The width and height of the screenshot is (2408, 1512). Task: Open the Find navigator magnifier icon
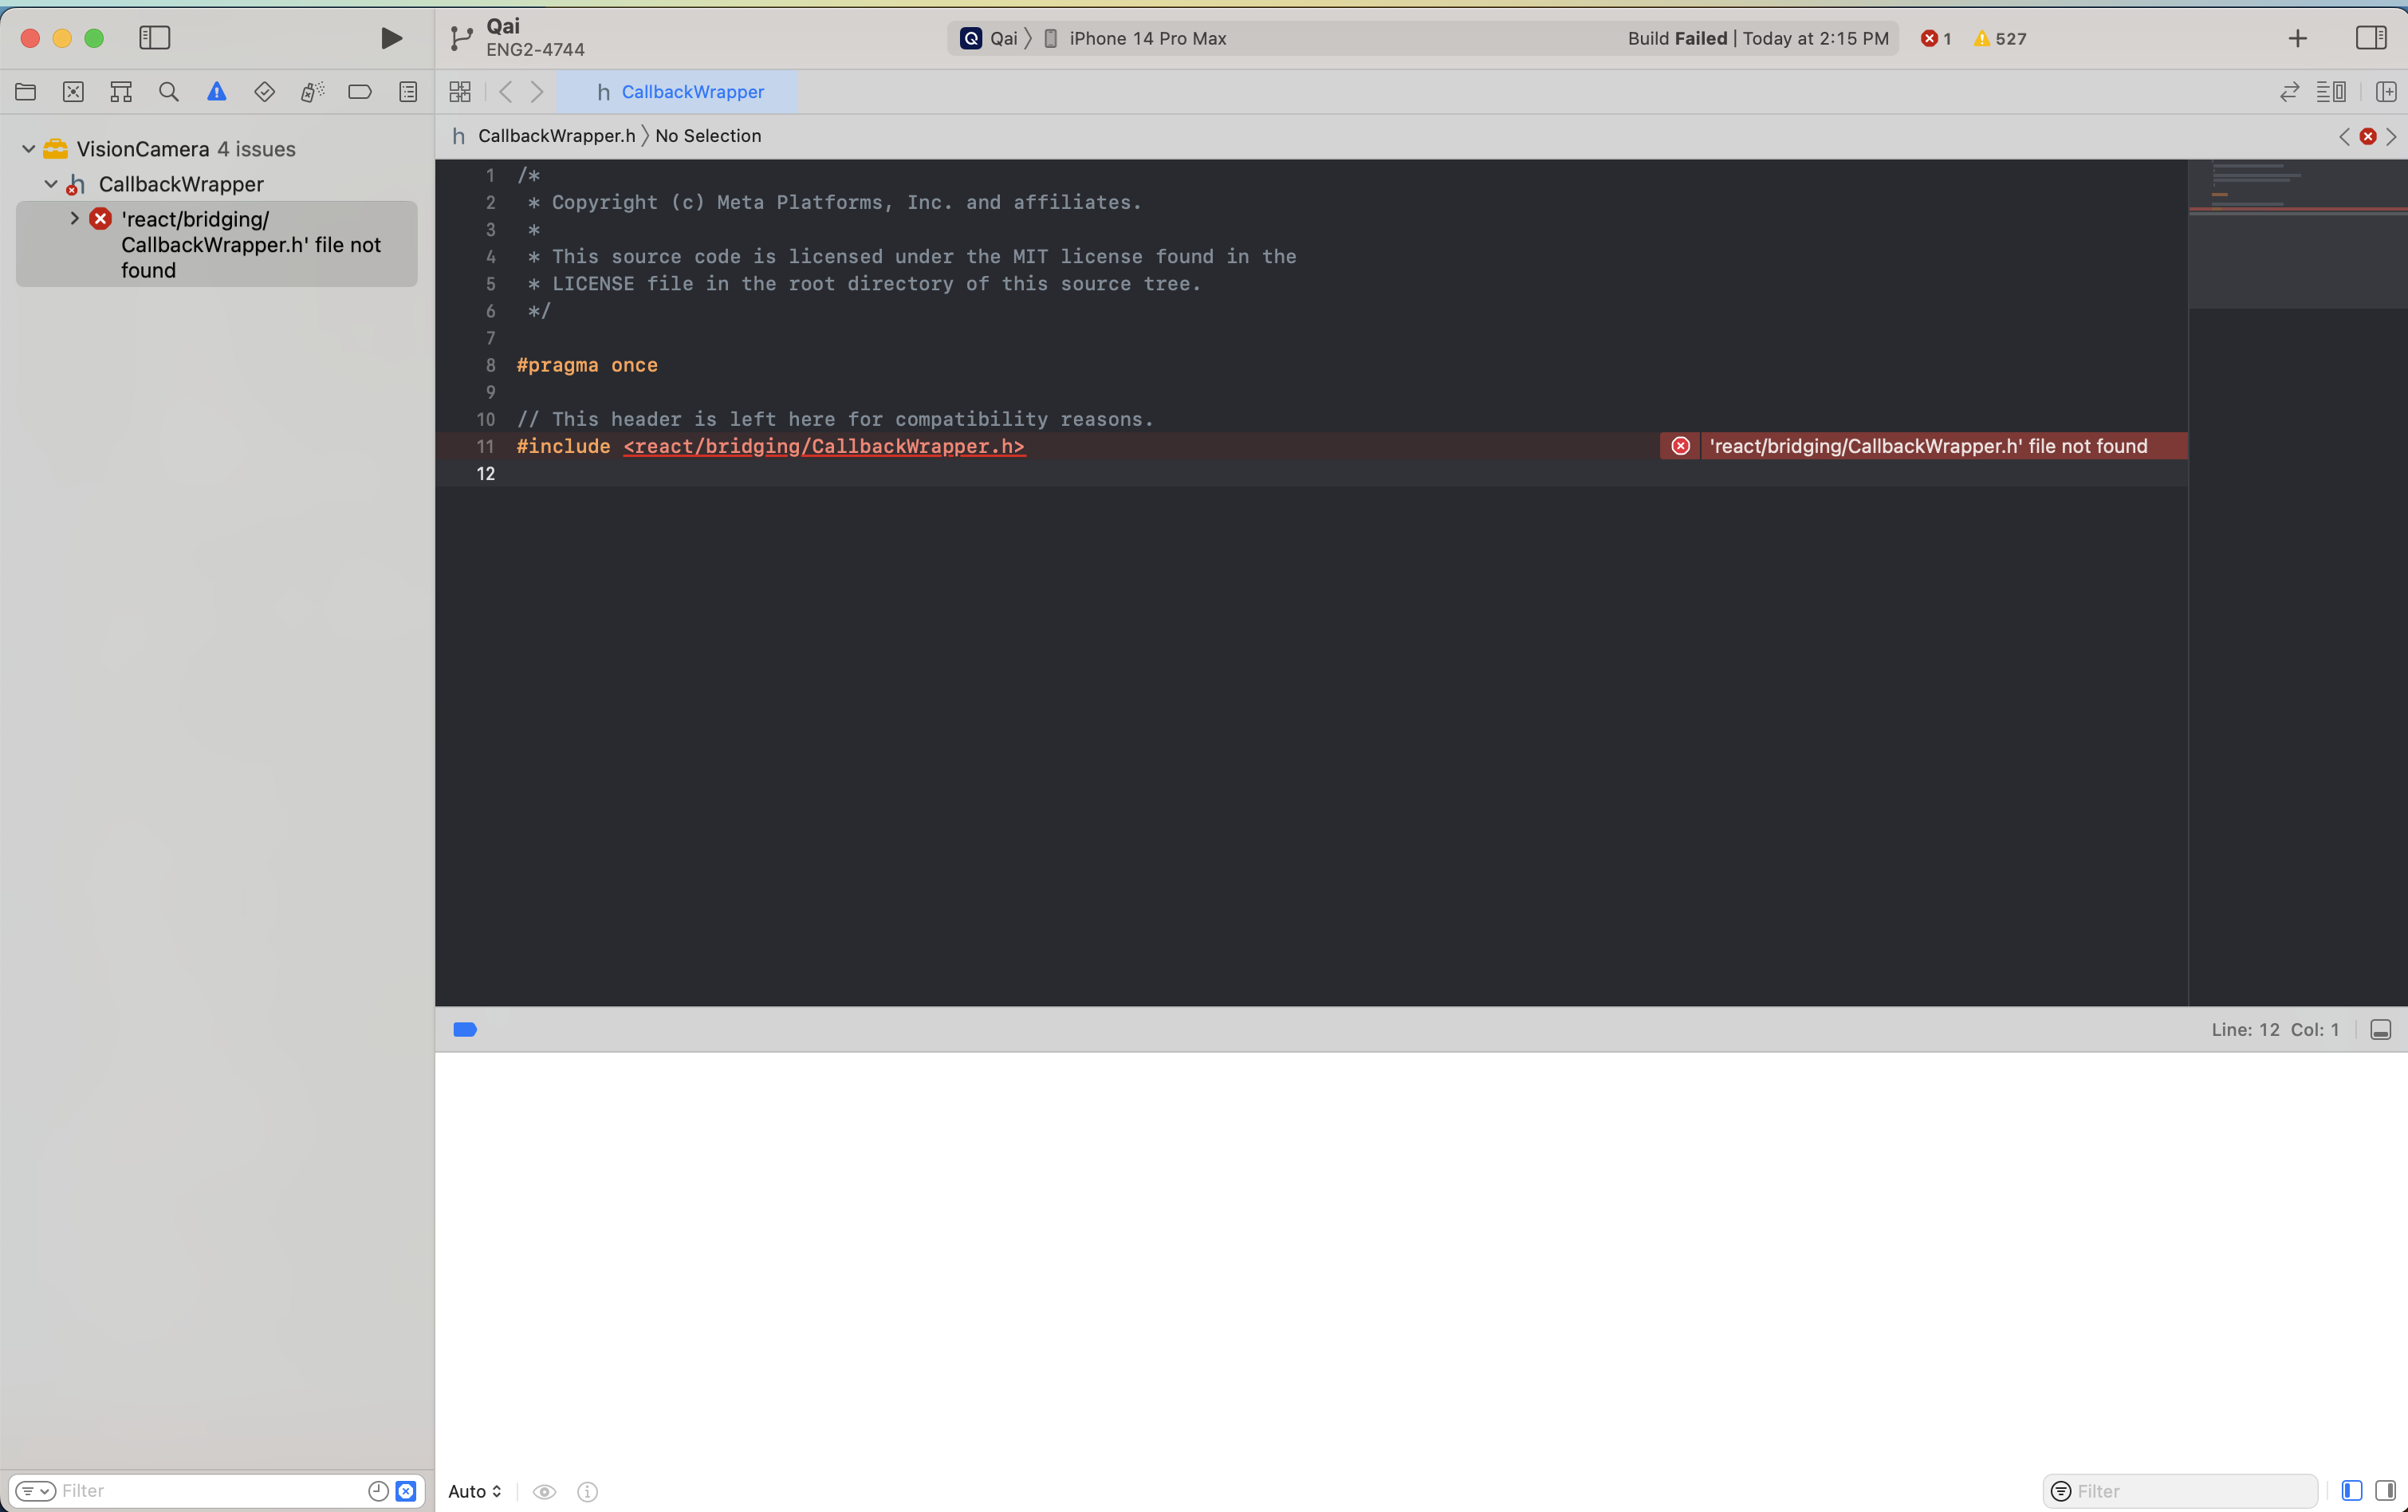click(169, 92)
